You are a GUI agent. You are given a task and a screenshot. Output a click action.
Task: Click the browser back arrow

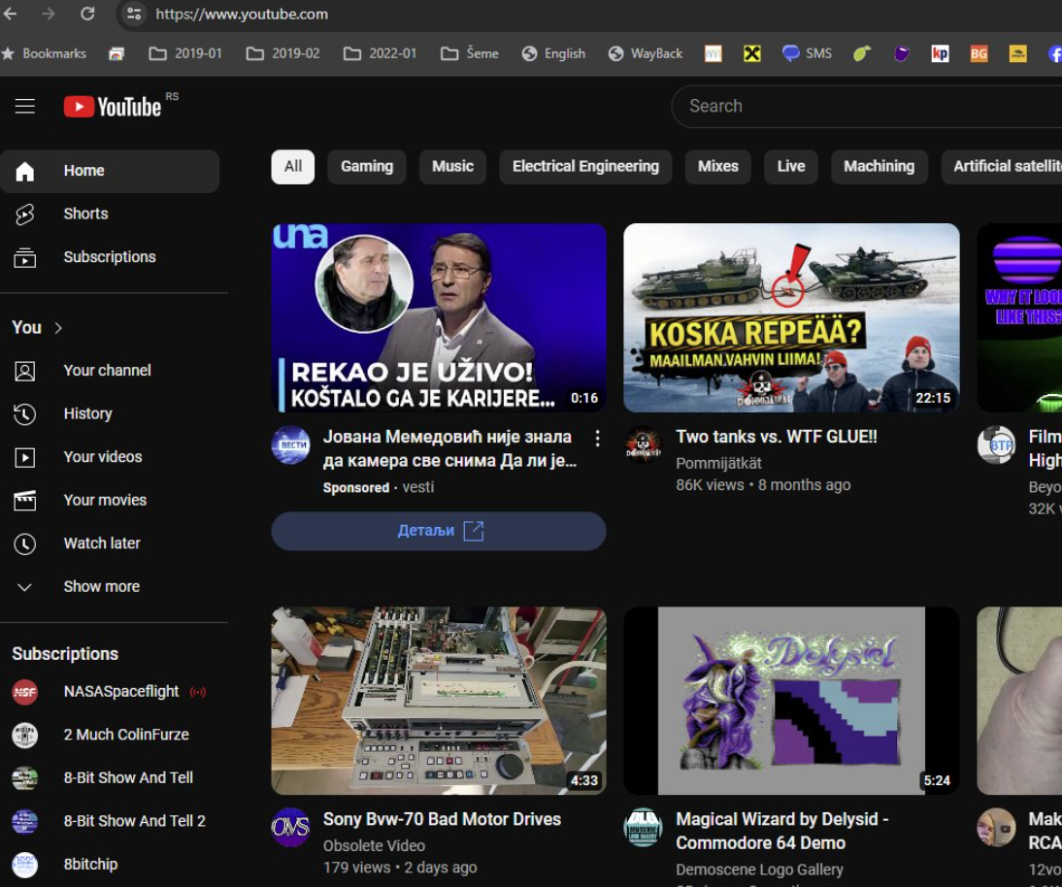[10, 14]
